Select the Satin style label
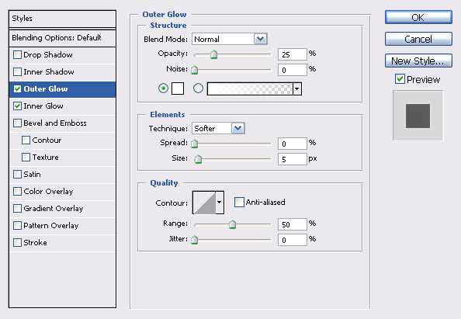 pyautogui.click(x=32, y=174)
